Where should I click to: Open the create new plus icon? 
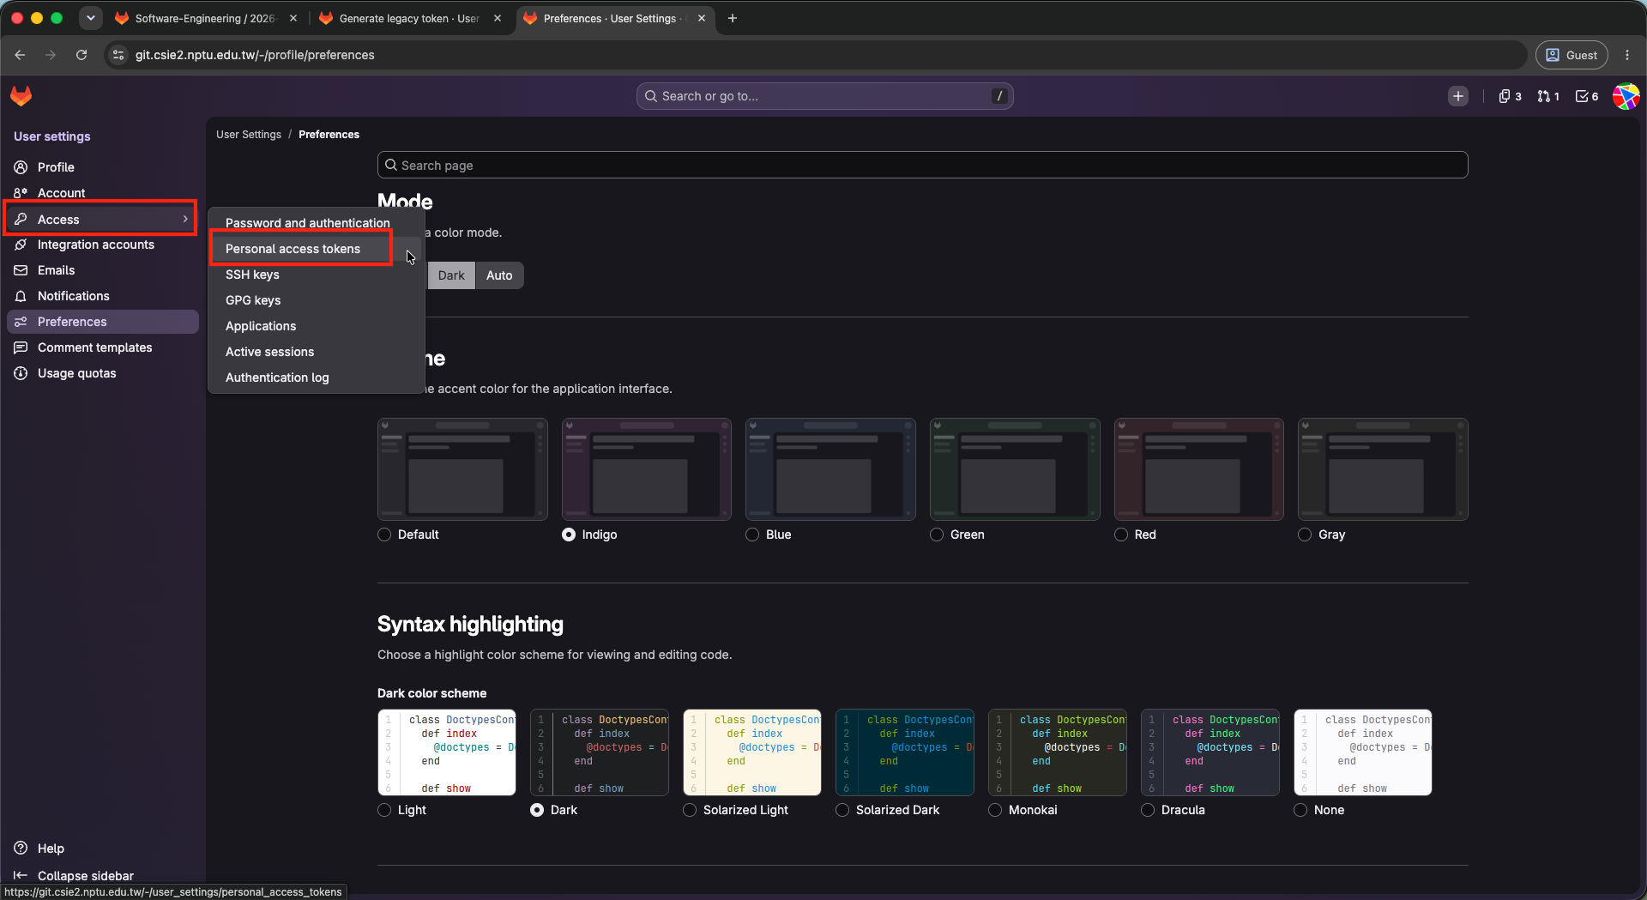[x=1458, y=96]
